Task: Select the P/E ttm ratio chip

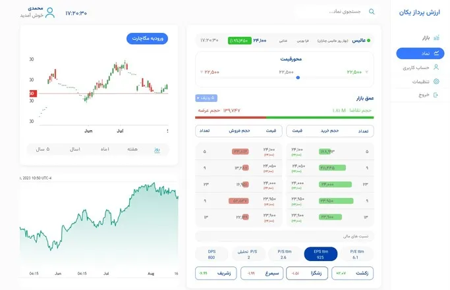Action: [x=356, y=254]
